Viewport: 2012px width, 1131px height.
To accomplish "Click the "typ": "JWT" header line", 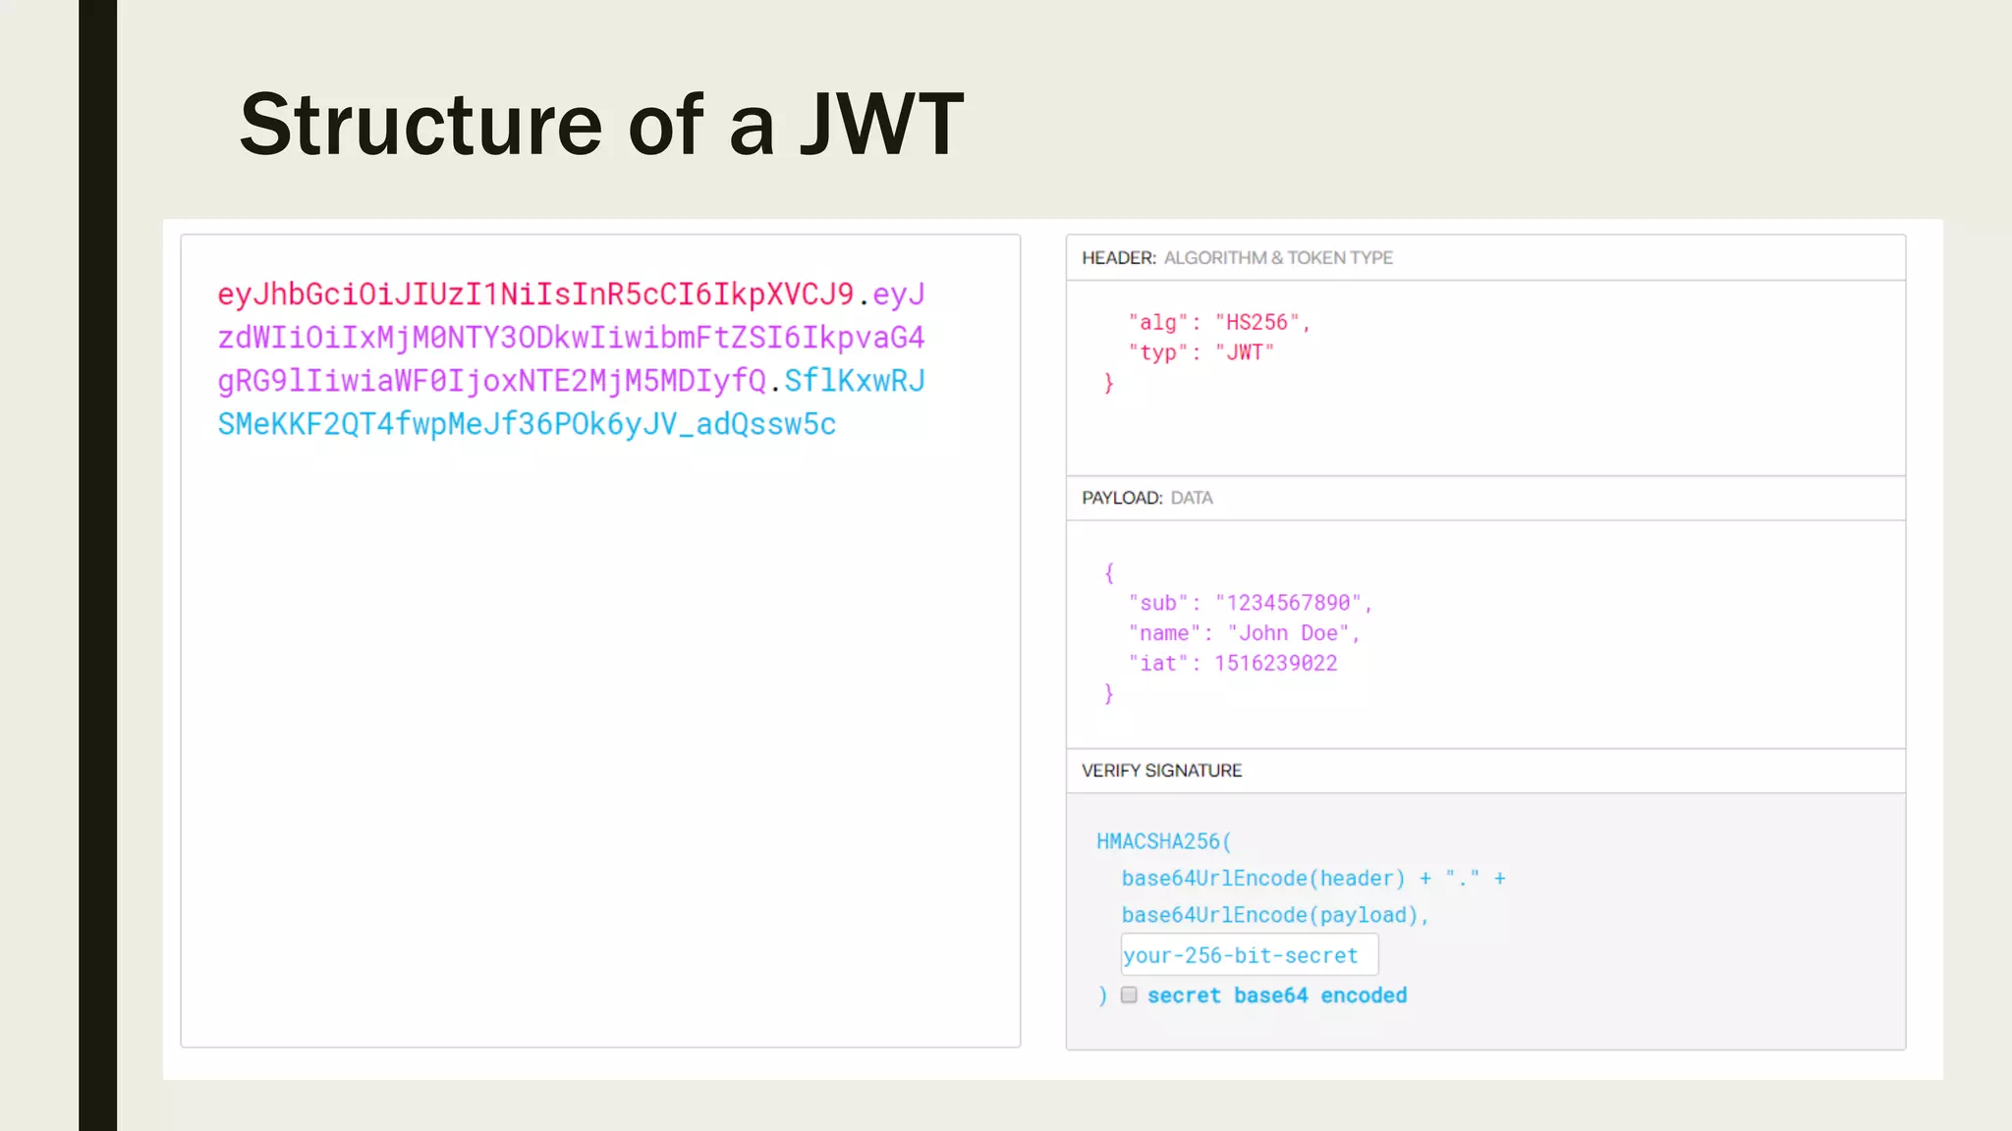I will pyautogui.click(x=1202, y=352).
